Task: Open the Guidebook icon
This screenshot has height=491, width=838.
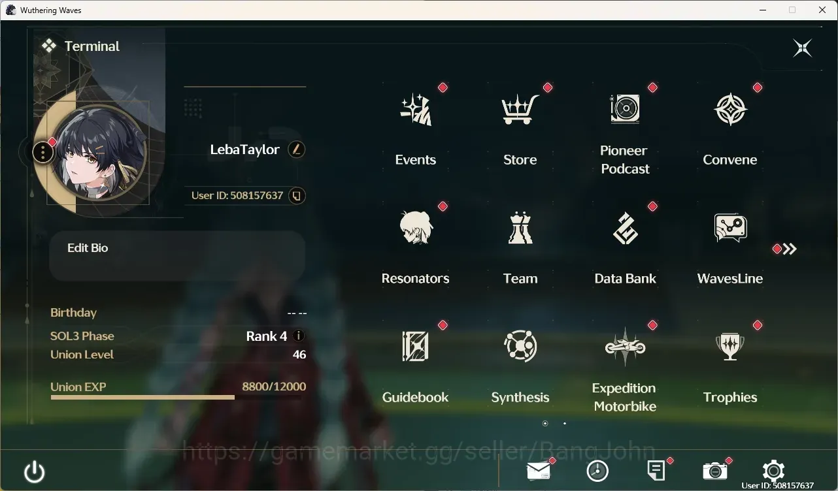Action: coord(416,347)
